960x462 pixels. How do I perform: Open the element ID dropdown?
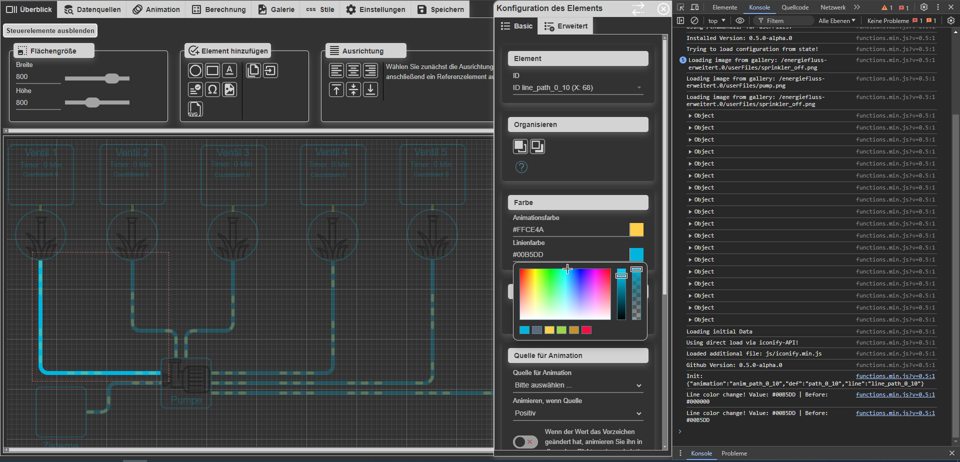pos(577,87)
